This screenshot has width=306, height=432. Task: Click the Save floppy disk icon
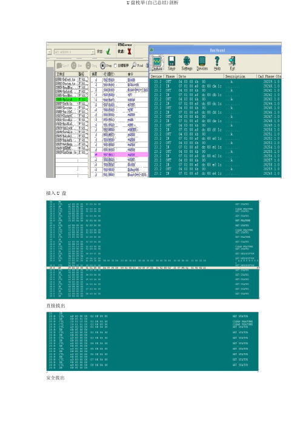tap(171, 63)
